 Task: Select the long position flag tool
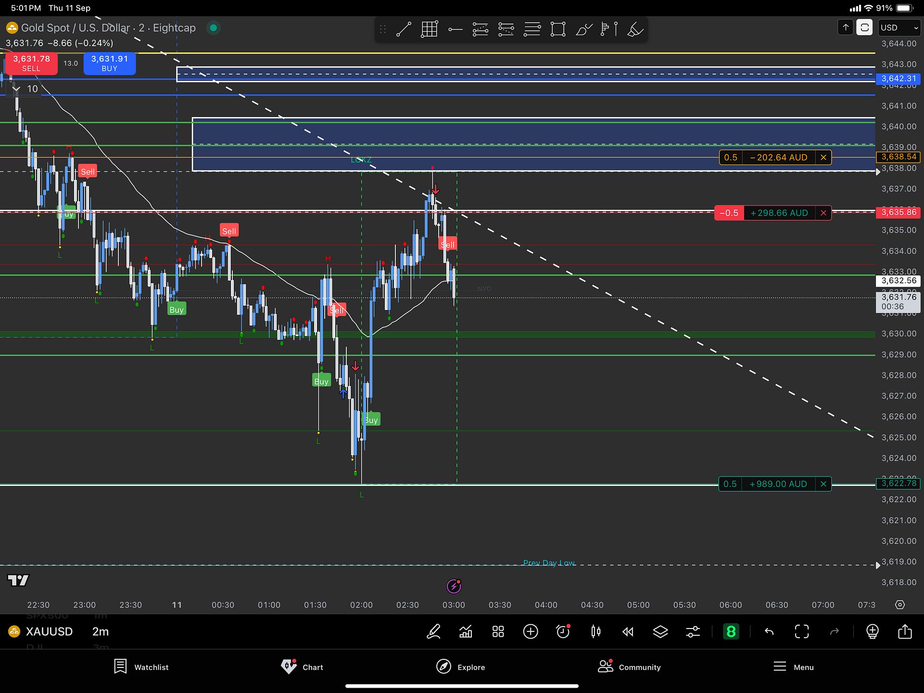point(609,29)
